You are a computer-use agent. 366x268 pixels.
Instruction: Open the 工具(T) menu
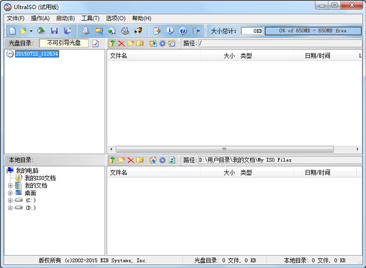coord(90,18)
